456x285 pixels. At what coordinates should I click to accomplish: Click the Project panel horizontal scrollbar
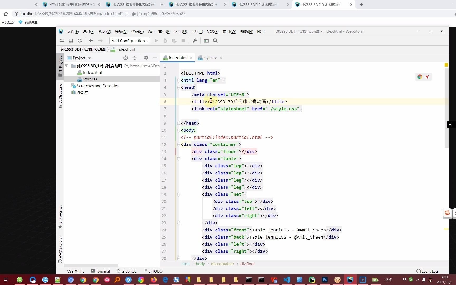point(91,265)
